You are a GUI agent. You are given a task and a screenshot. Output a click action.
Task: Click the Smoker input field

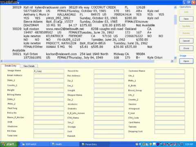point(169,104)
